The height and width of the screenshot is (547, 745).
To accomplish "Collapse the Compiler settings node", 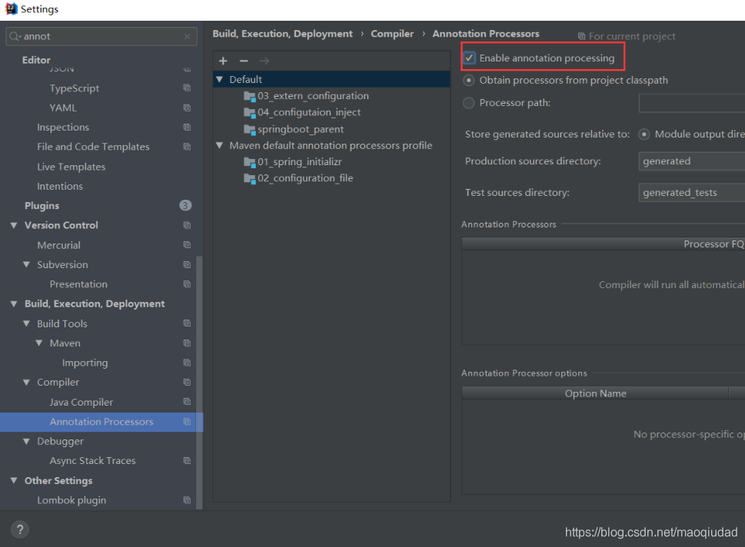I will tap(27, 383).
